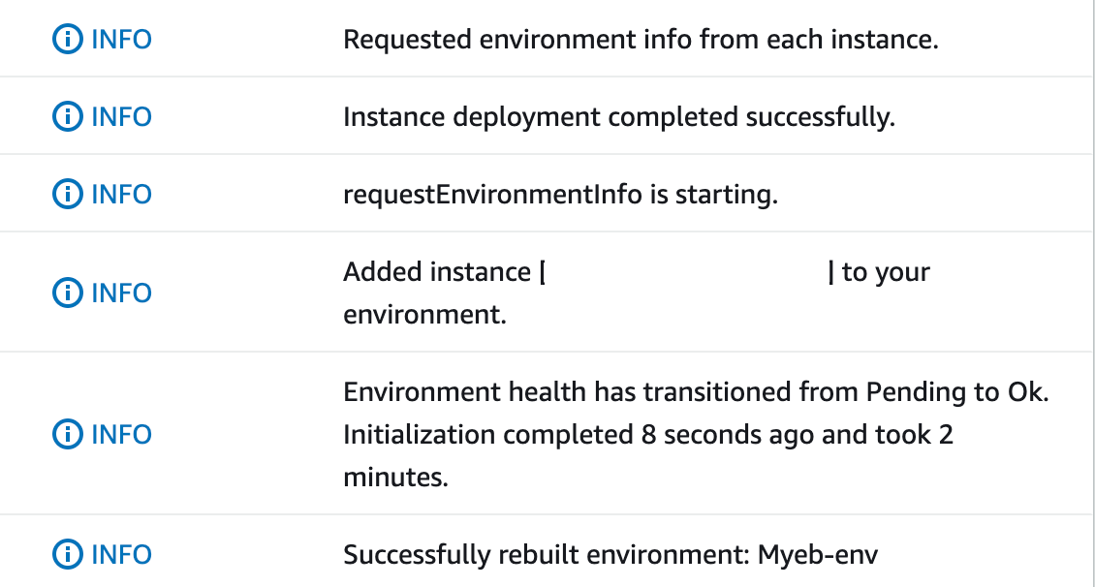Click the info icon for 'Successfully rebuilt environment' event
Image resolution: width=1095 pixels, height=587 pixels.
click(x=67, y=555)
